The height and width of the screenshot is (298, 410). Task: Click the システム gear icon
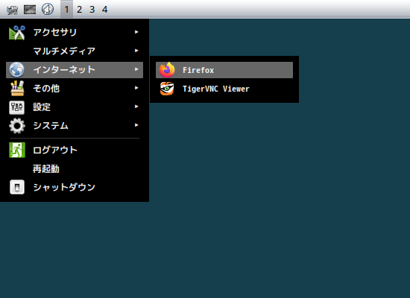coord(17,126)
